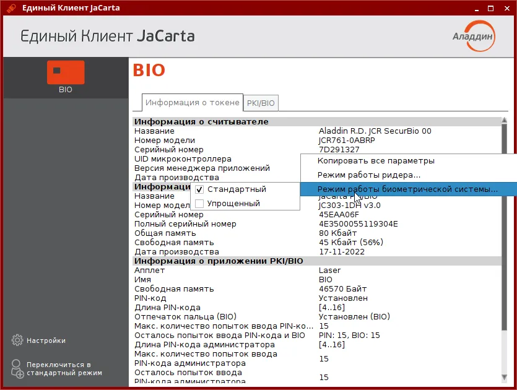Viewport: 517px width, 390px height.
Task: Maximize the JaCarta window
Action: (490, 8)
